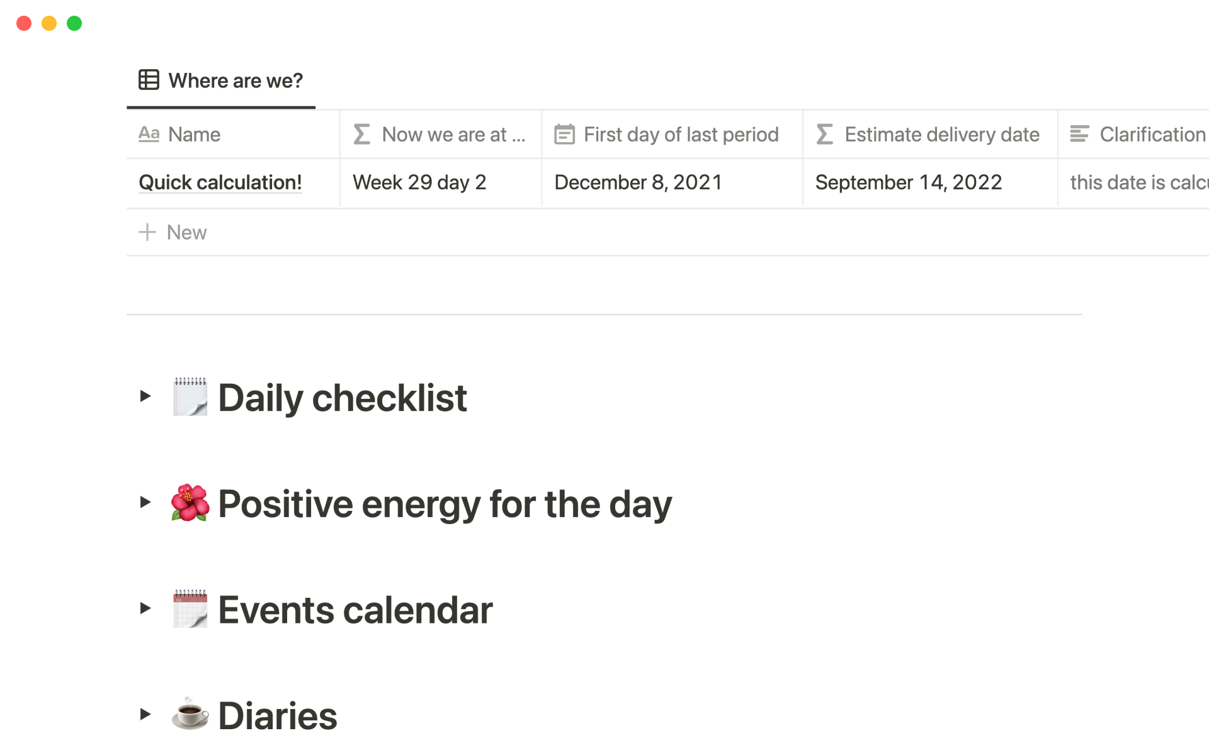
Task: Select the Where are we? view tab
Action: (235, 81)
